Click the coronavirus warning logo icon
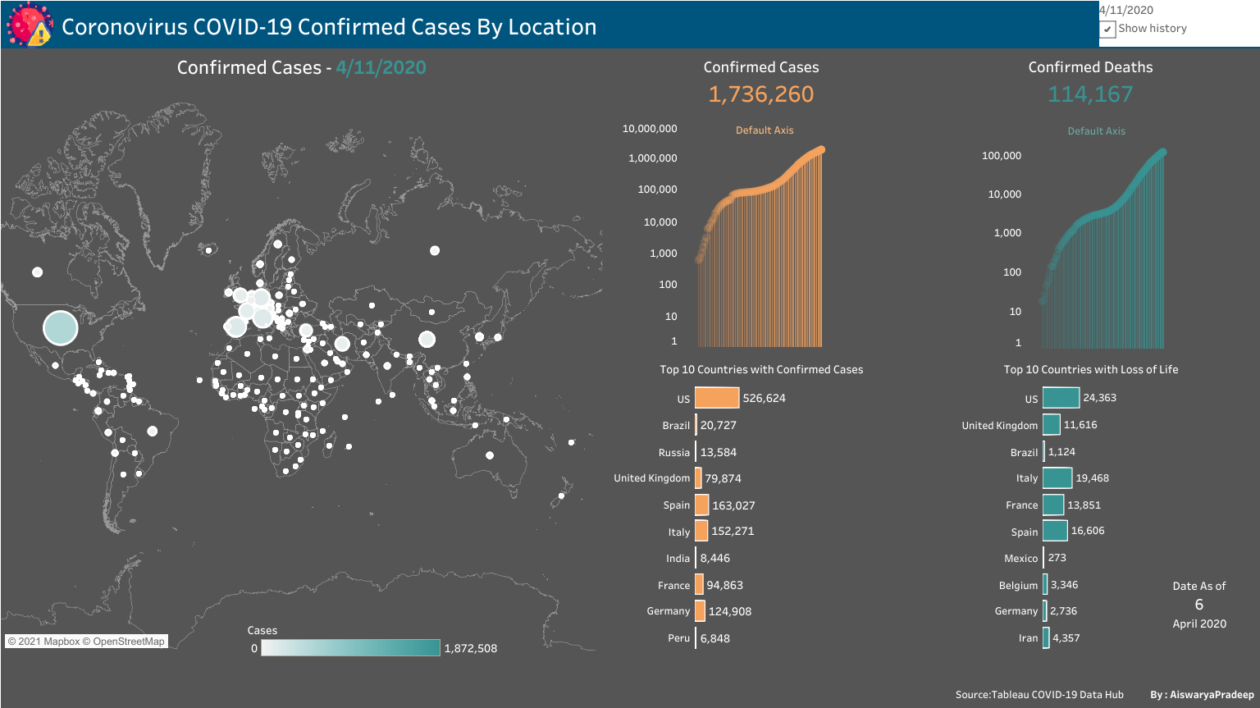Image resolution: width=1260 pixels, height=708 pixels. click(x=30, y=25)
